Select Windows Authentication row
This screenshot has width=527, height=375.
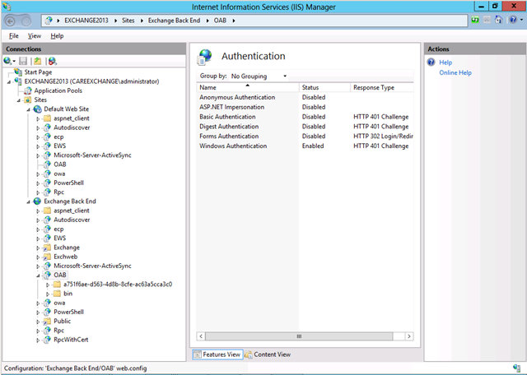coord(305,146)
